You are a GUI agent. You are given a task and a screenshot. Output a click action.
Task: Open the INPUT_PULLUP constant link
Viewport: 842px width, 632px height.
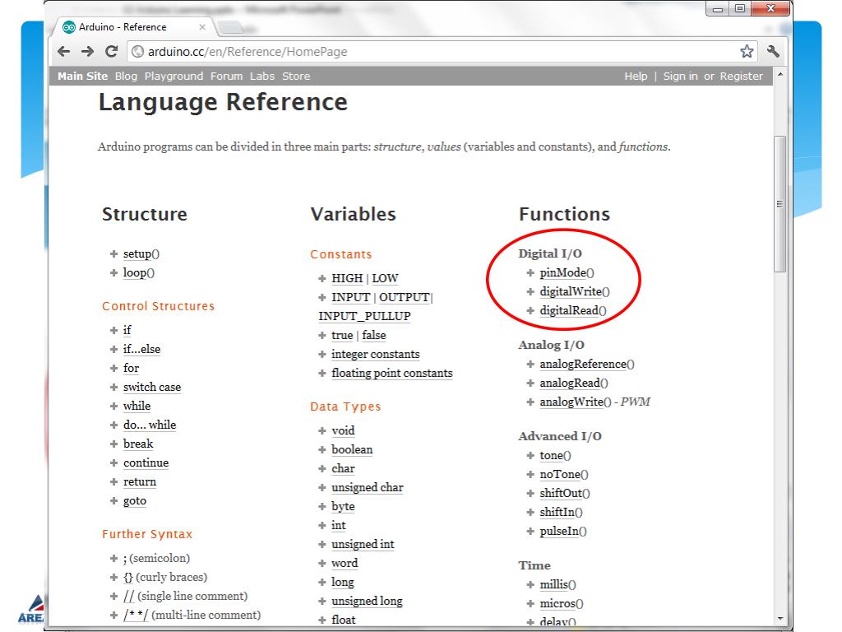(x=364, y=316)
